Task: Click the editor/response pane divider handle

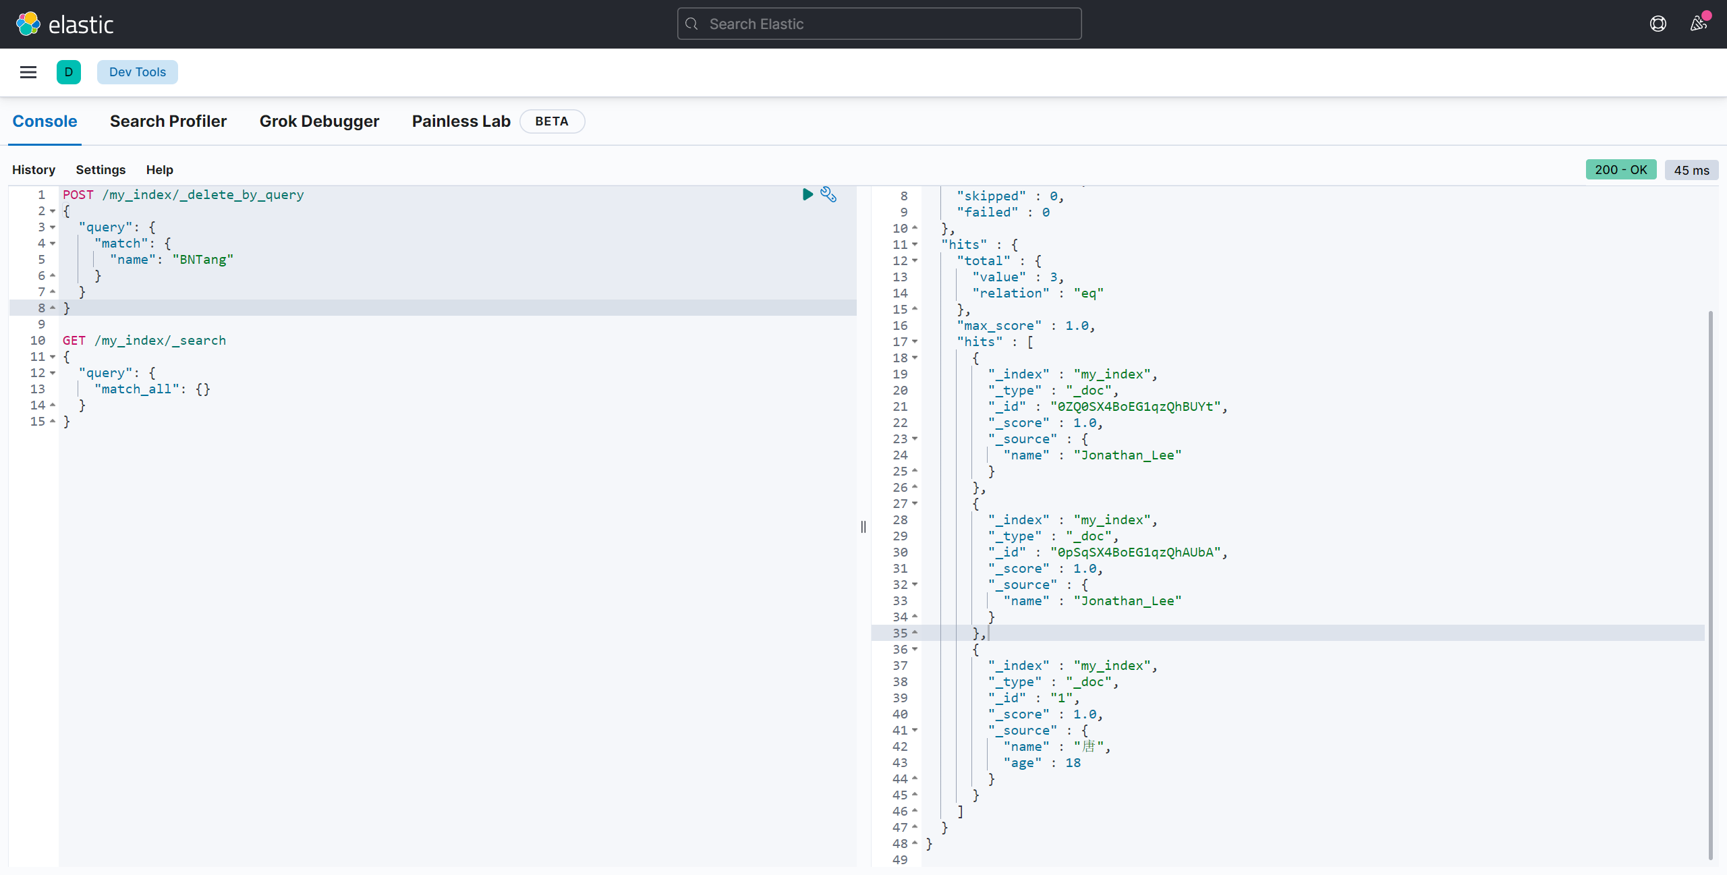Action: (863, 527)
